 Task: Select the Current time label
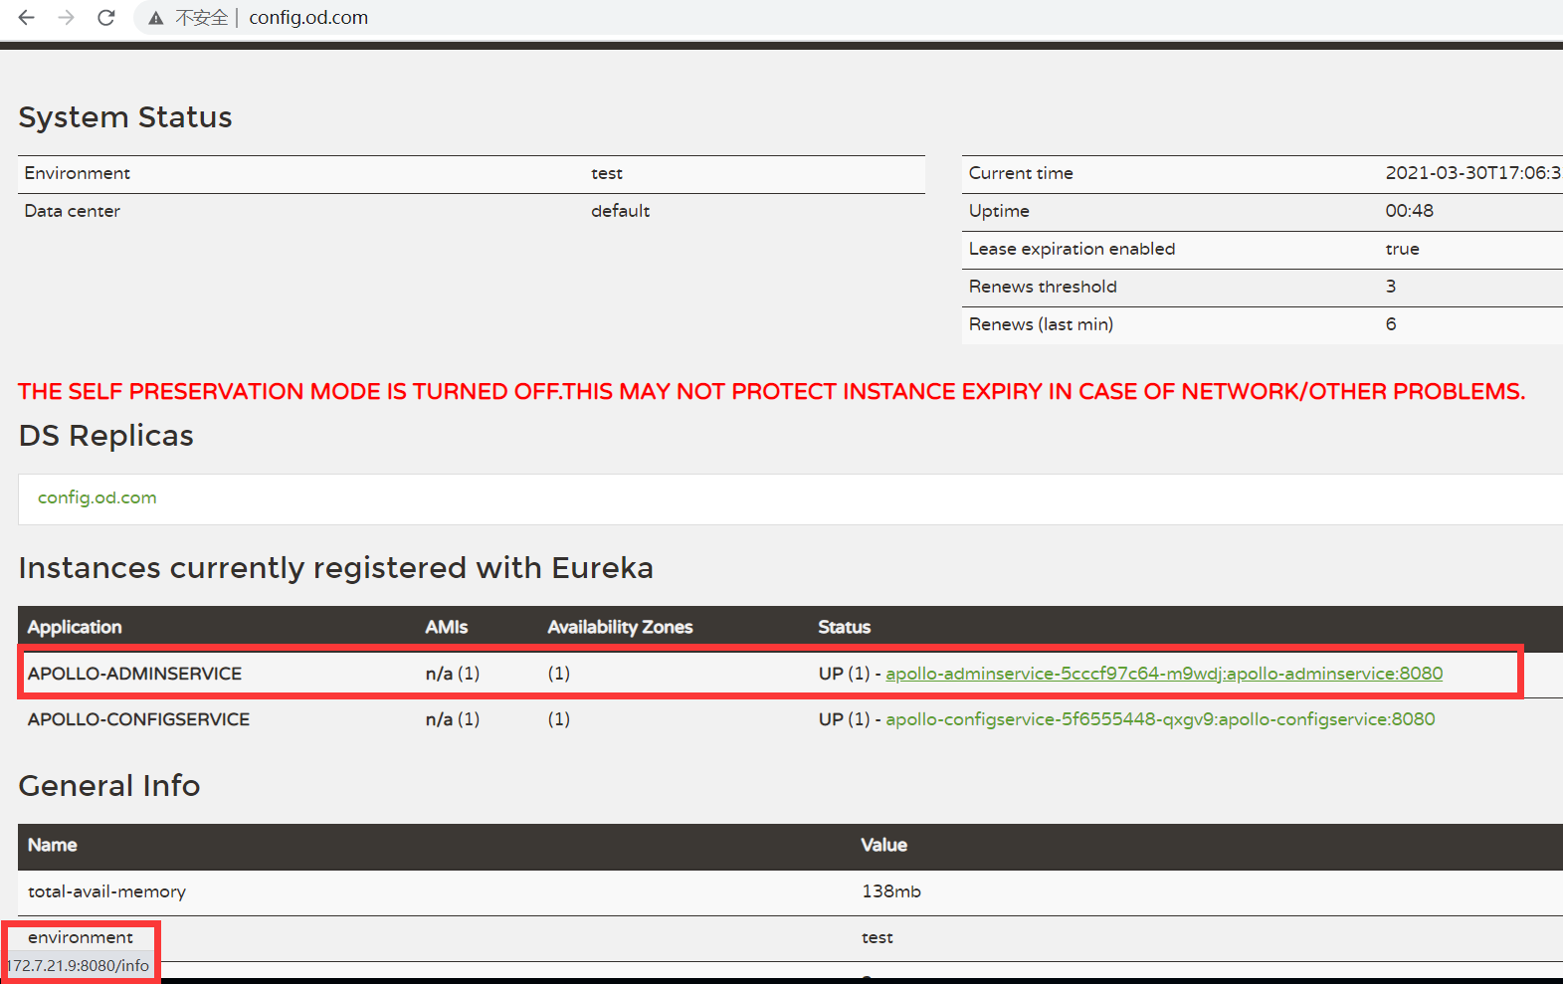pyautogui.click(x=1021, y=173)
